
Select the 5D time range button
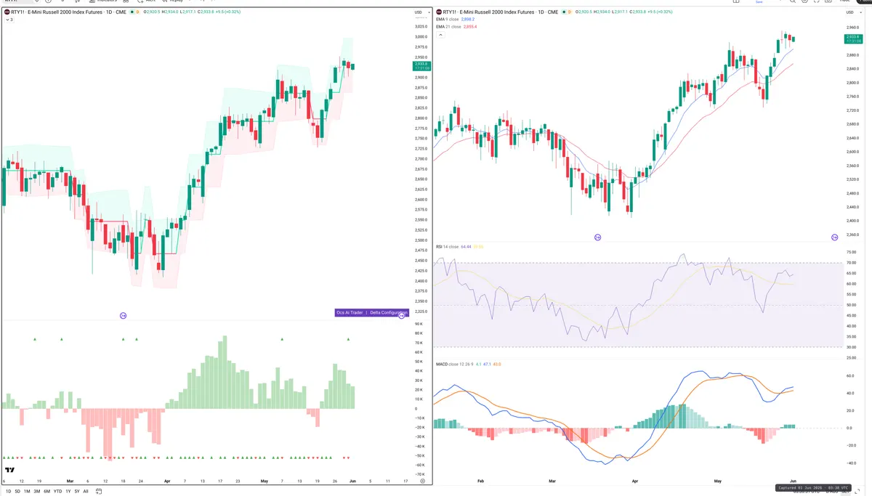pos(17,491)
